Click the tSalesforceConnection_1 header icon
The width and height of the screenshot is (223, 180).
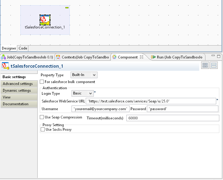tap(6, 66)
